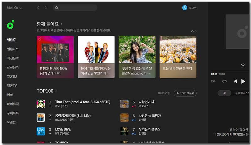251x145 pixels.
Task: Open 어학 in the sidebar
Action: click(10, 95)
